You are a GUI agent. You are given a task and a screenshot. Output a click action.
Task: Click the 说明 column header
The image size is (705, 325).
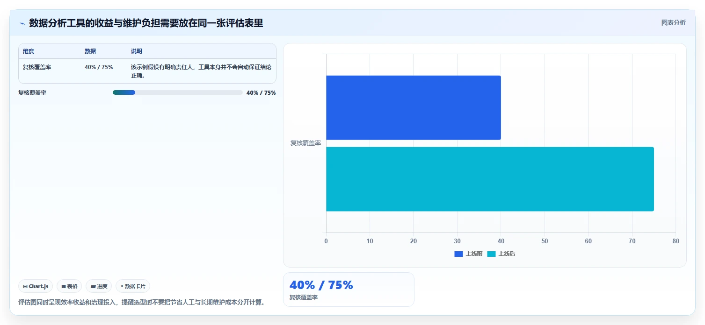pos(137,51)
